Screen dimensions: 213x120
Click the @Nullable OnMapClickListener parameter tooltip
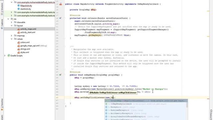coord(113,93)
